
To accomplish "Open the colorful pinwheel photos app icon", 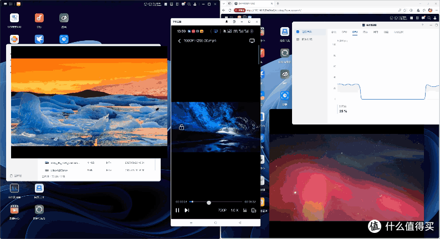I will pyautogui.click(x=14, y=39).
